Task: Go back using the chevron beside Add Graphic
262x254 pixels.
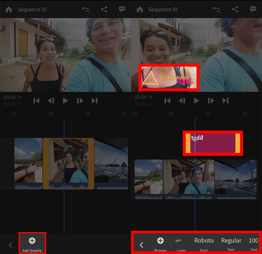Action: 10,245
